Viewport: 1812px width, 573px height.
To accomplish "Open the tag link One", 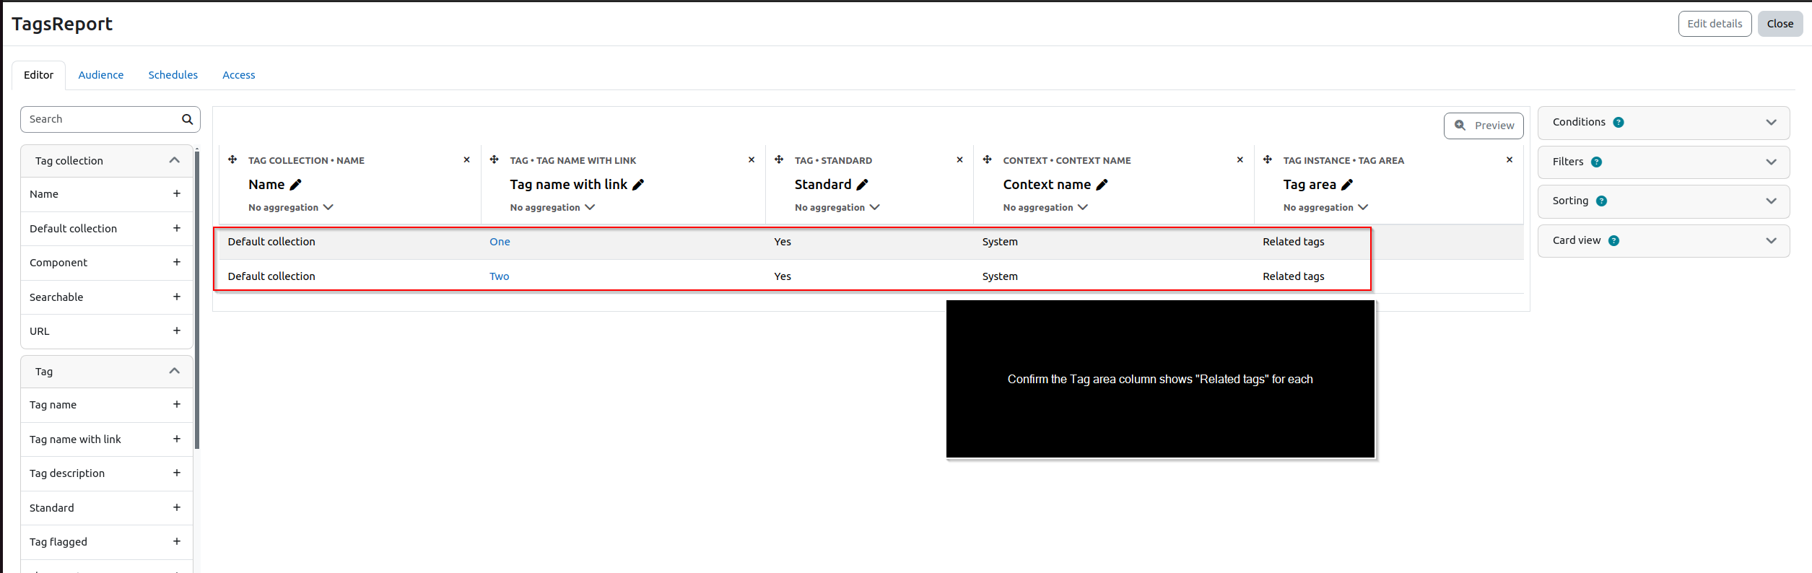I will pyautogui.click(x=500, y=242).
